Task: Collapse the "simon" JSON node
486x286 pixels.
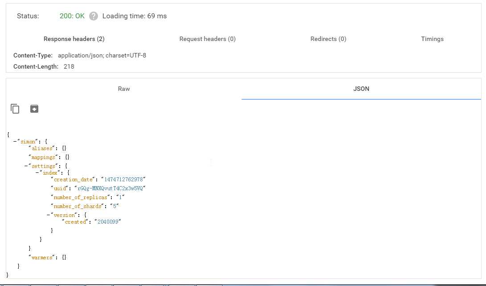Action: [15, 142]
